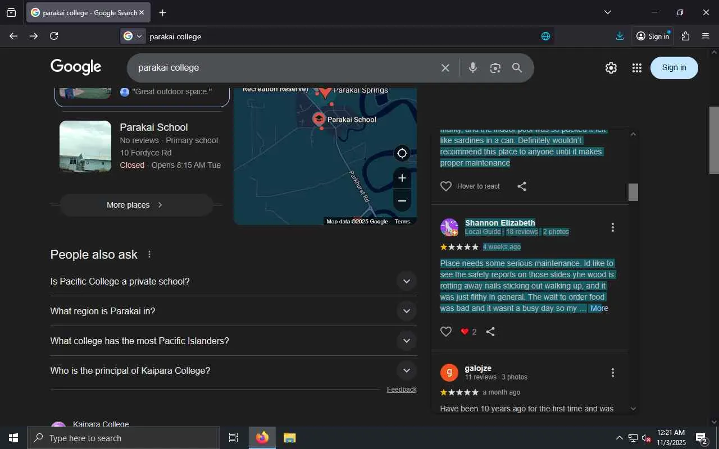Viewport: 719px width, 449px height.
Task: Go forward to the next page
Action: pyautogui.click(x=34, y=36)
